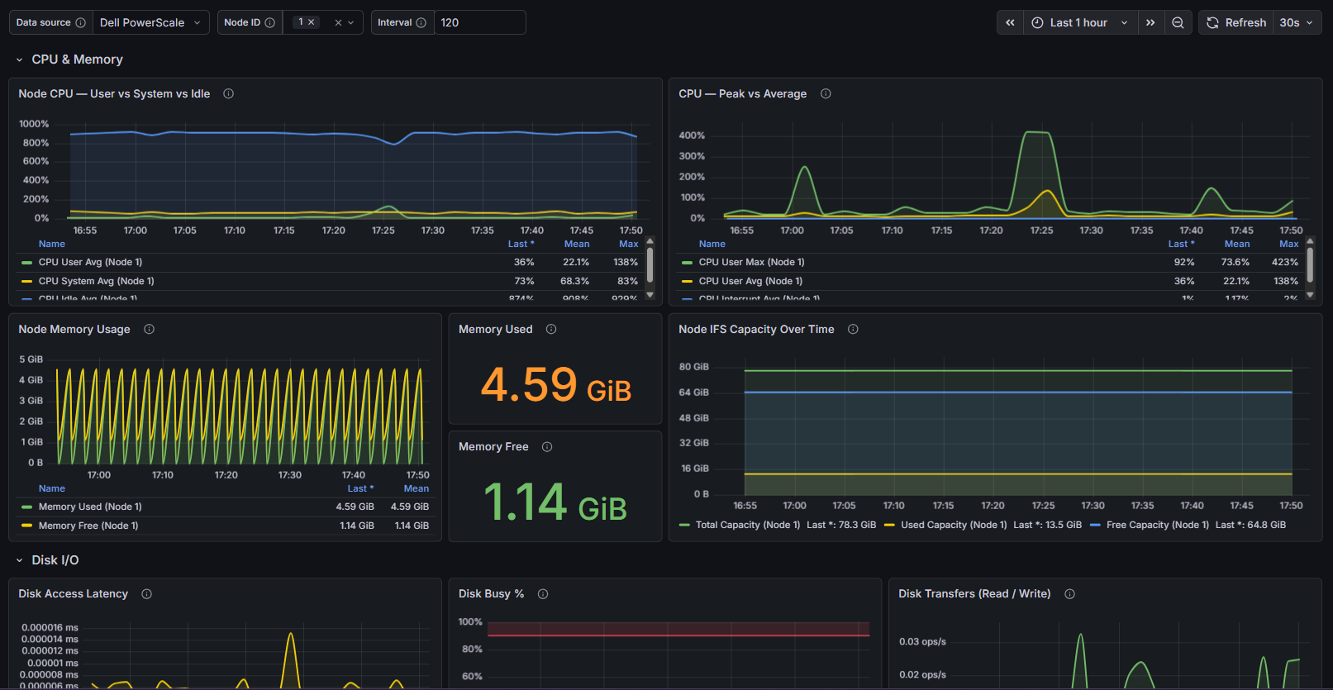This screenshot has height=690, width=1333.
Task: Sort Node CPU legend by Last column
Action: [521, 244]
